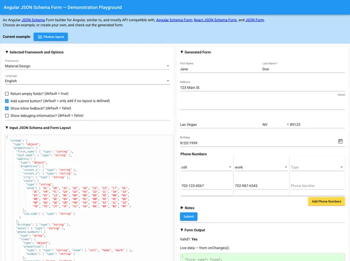Uncheck Add submit button checkbox
Screen dimensions: 350x261
(x=7, y=101)
